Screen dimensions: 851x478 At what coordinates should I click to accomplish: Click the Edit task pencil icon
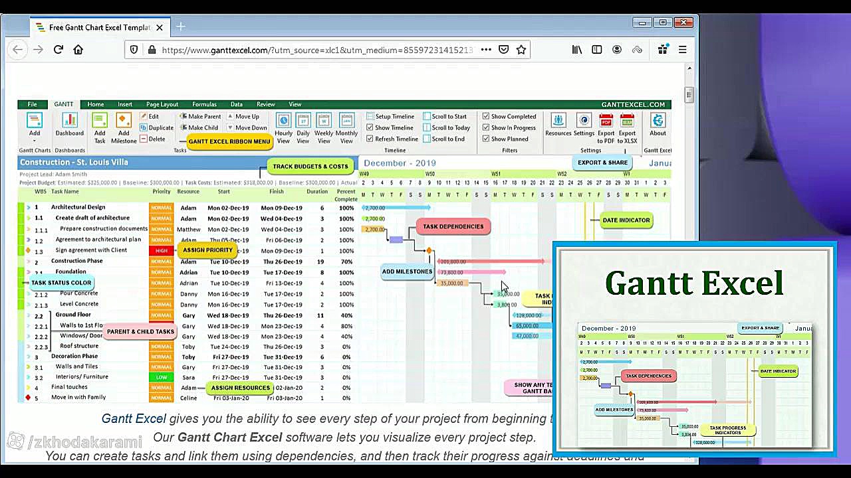click(x=144, y=116)
